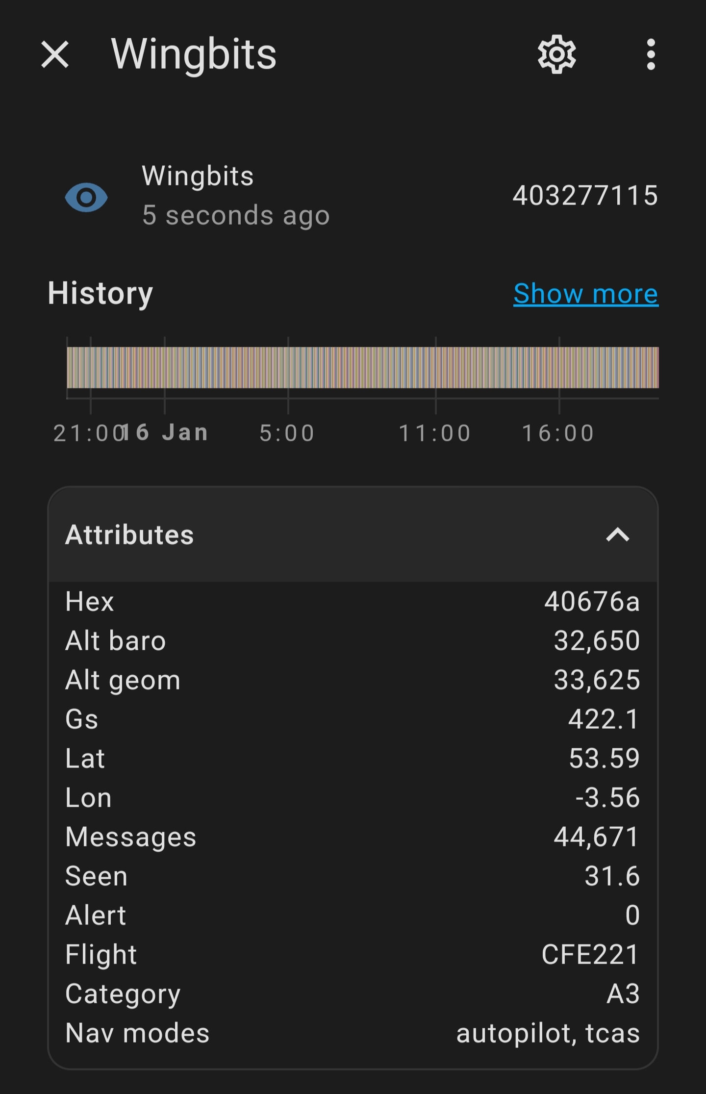Select the Flight attribute value CFE221
The image size is (706, 1094).
[x=590, y=954]
